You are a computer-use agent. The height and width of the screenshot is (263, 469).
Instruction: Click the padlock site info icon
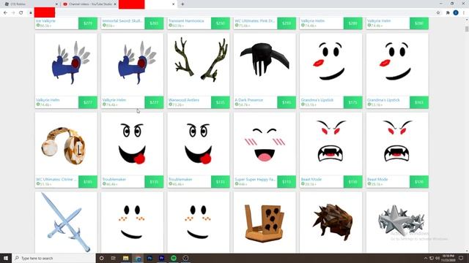31,13
